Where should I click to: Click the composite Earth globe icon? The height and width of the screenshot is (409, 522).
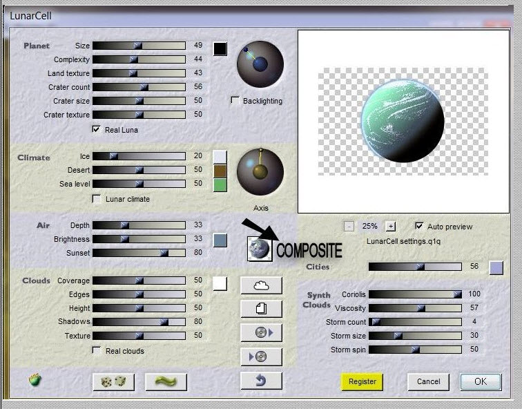coord(260,249)
